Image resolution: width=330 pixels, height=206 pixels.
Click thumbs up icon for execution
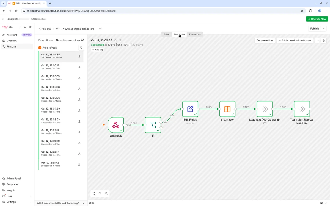(116, 40)
